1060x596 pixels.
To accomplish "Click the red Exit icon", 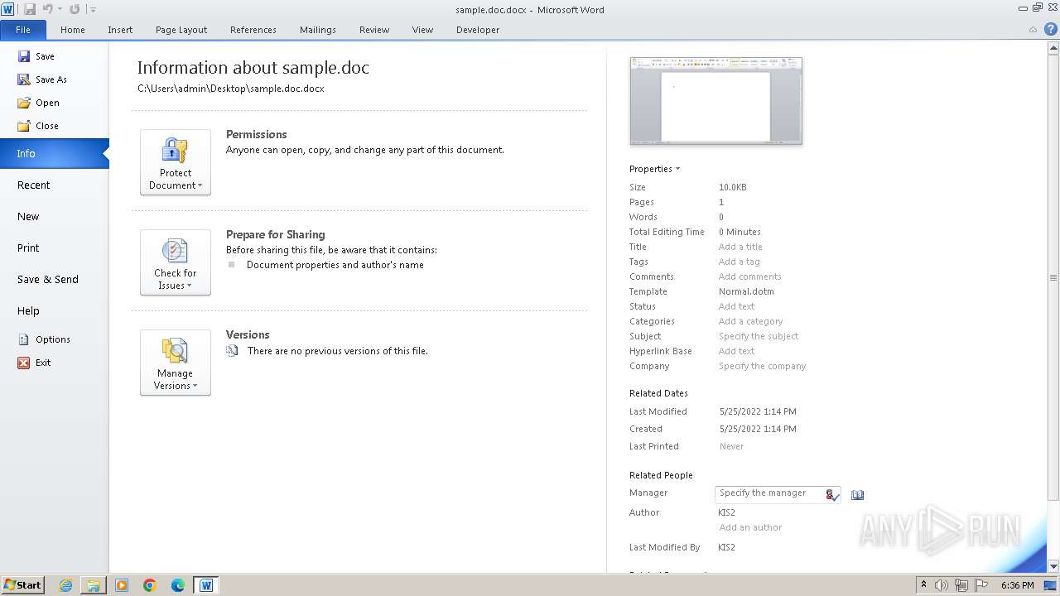I will tap(23, 363).
